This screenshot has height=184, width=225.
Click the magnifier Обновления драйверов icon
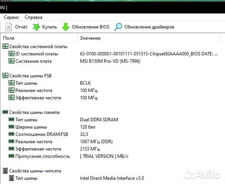(x=118, y=27)
